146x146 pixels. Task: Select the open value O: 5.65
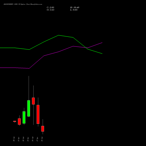click(x=51, y=10)
